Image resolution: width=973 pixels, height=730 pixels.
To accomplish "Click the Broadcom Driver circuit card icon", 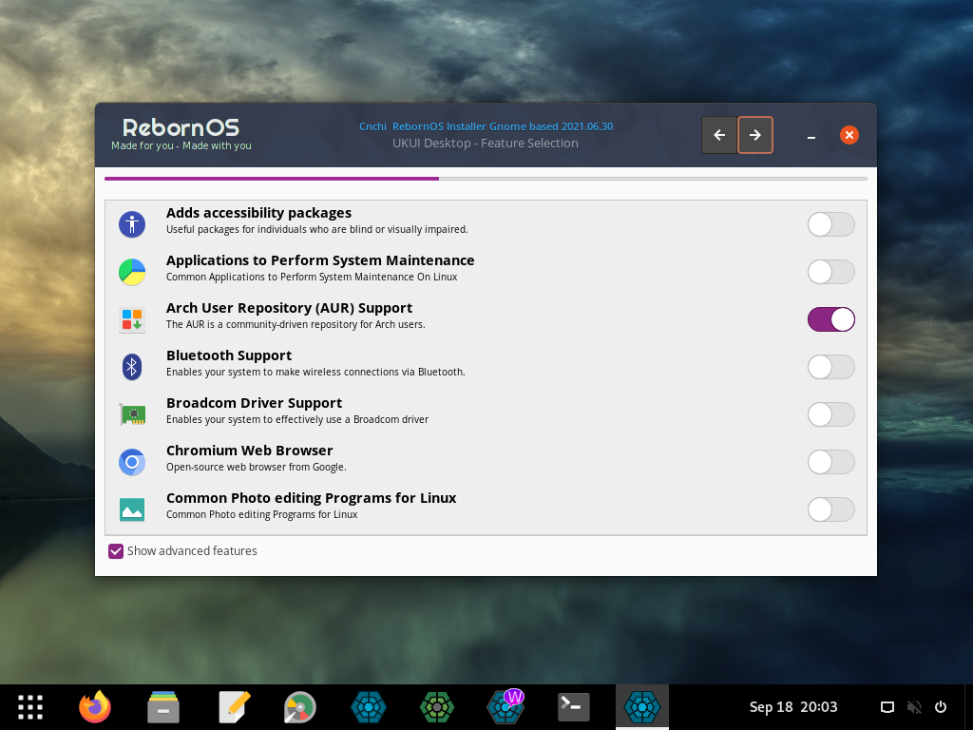I will pos(132,414).
